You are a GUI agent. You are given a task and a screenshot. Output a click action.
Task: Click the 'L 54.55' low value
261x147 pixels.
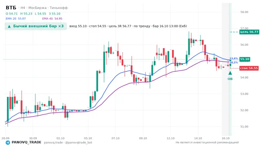40,13
